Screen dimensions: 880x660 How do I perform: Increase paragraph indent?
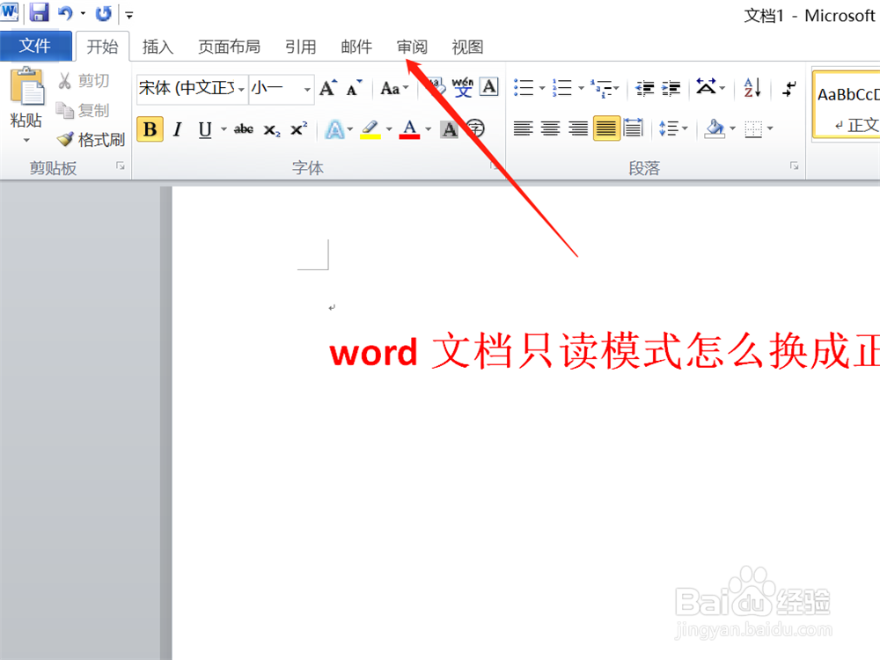[x=671, y=88]
